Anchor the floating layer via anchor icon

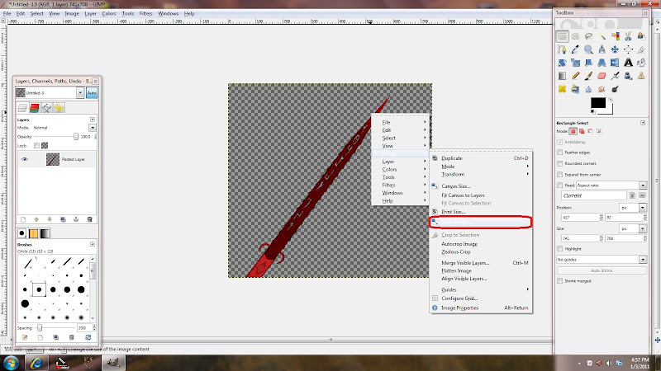coord(76,219)
